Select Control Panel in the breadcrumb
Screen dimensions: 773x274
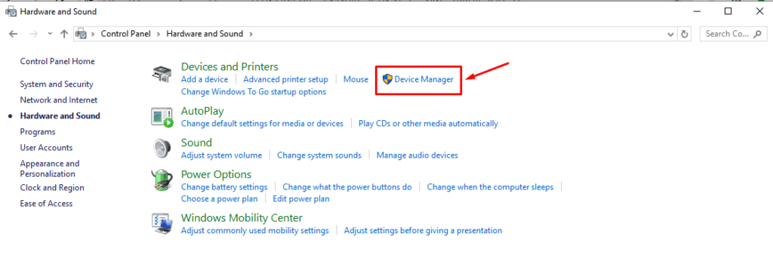pos(127,34)
